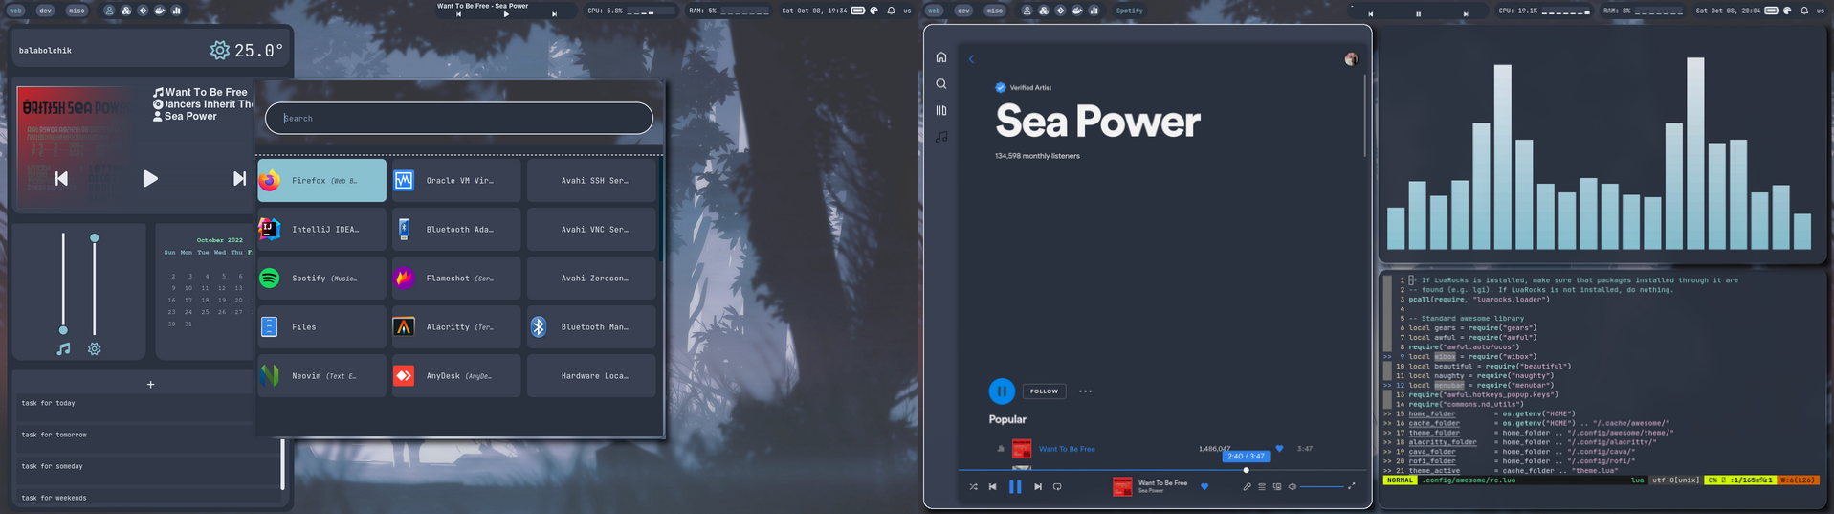Unlike song via heart in player bar
Viewport: 1834px width, 514px height.
point(1204,486)
